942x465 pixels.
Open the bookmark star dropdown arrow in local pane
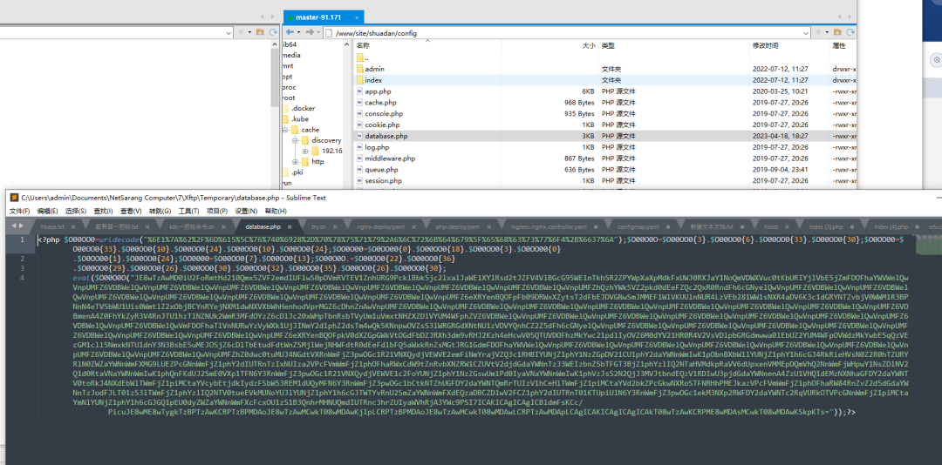(x=249, y=32)
